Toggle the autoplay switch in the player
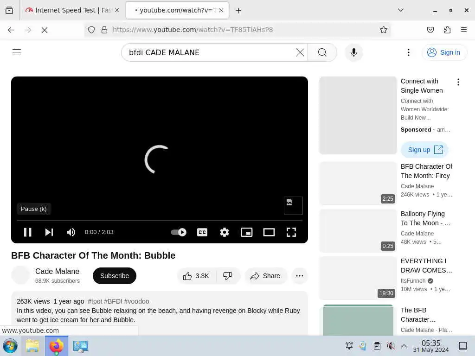The height and width of the screenshot is (356, 475). coord(179,232)
